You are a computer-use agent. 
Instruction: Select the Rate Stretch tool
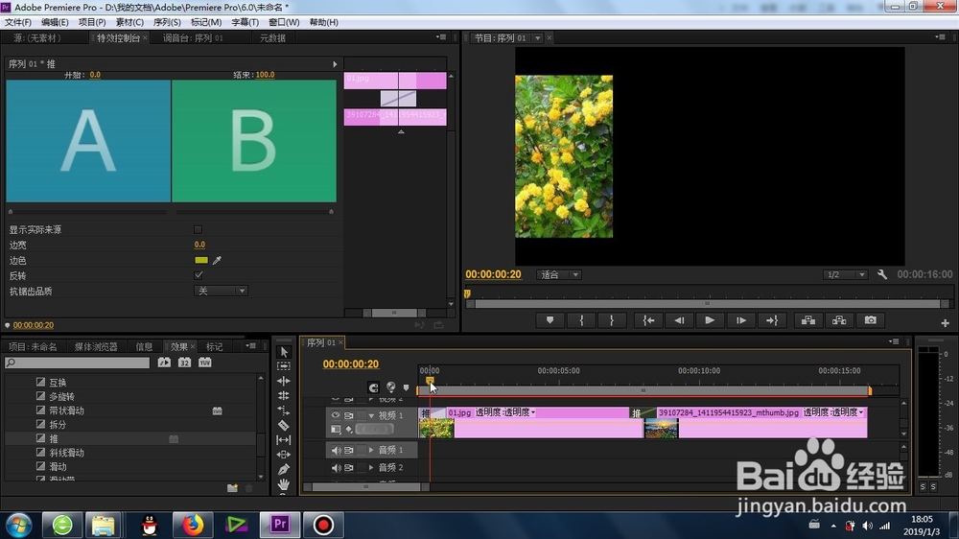click(284, 410)
